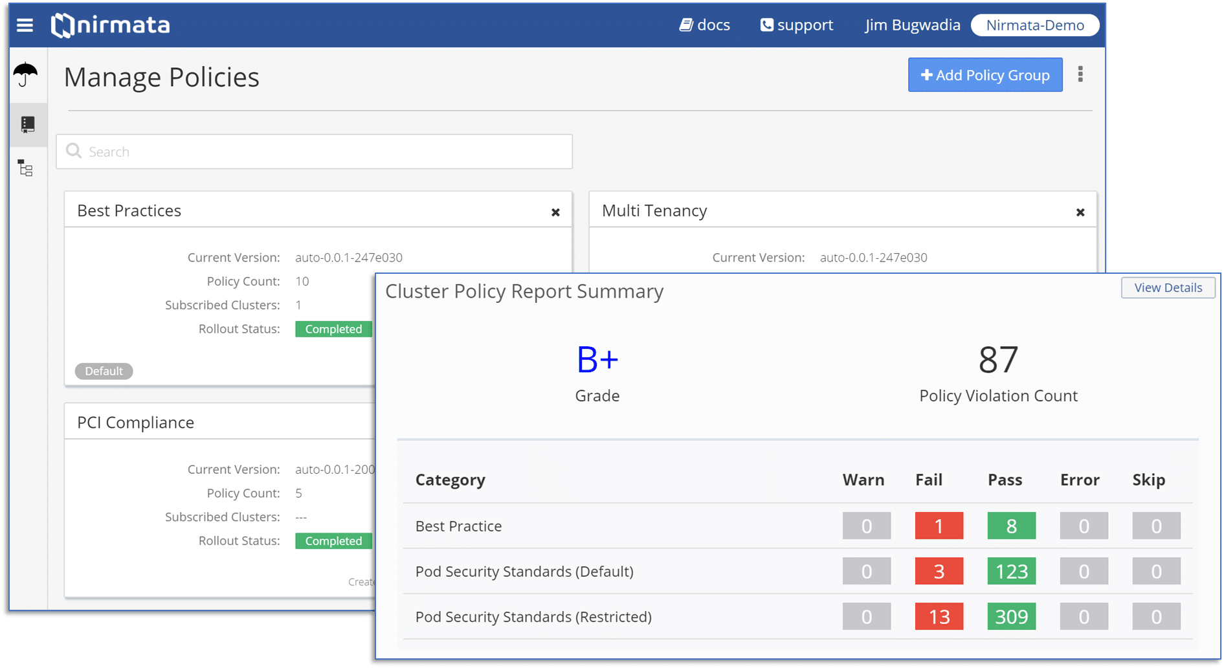Click the 87 policy violation count
Image resolution: width=1224 pixels, height=668 pixels.
coord(998,360)
